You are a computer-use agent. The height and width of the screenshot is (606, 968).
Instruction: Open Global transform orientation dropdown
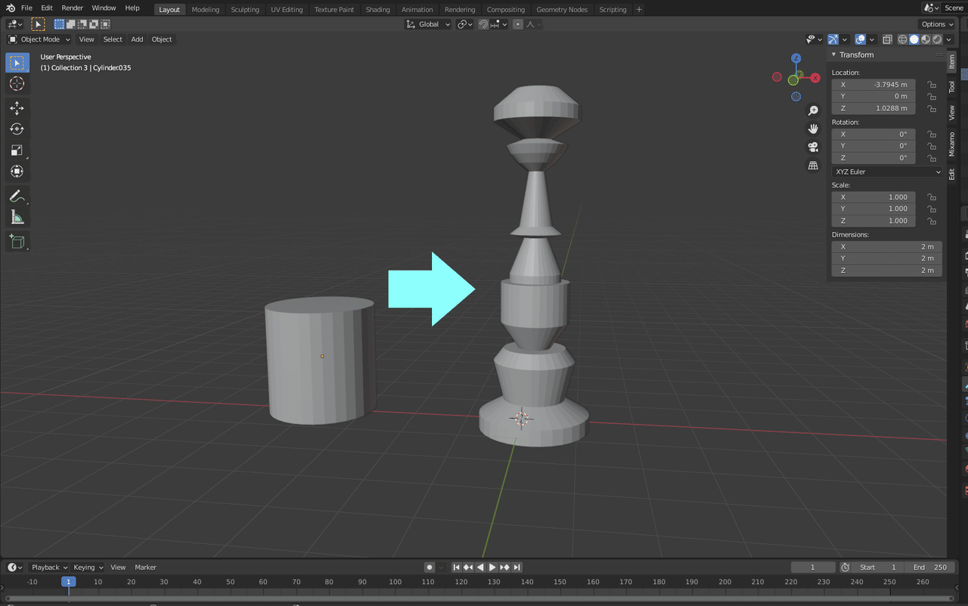(428, 24)
